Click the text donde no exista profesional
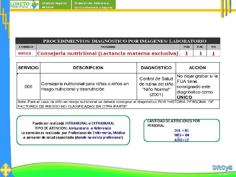 click(x=99, y=137)
